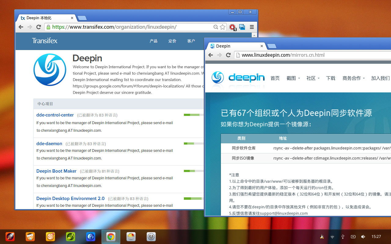
Task: Show the clock reading 15:27
Action: pyautogui.click(x=376, y=237)
